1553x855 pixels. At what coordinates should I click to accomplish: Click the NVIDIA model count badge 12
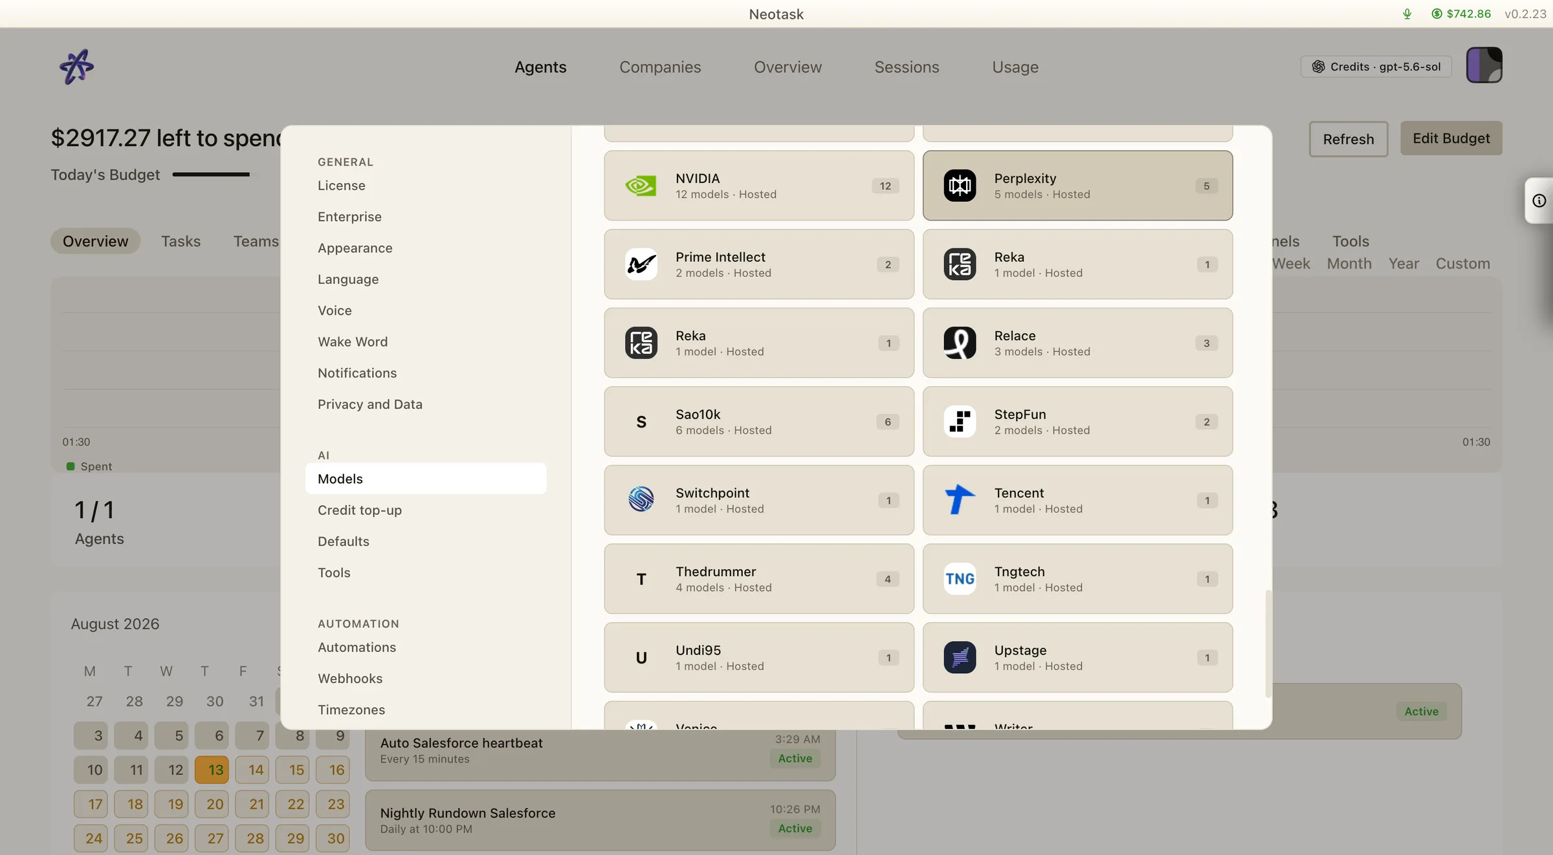[x=885, y=186]
